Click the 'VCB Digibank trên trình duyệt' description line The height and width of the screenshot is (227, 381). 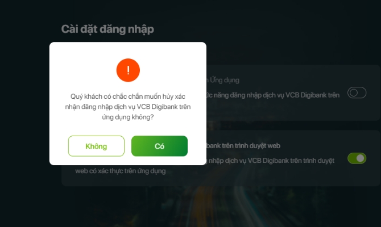click(271, 161)
